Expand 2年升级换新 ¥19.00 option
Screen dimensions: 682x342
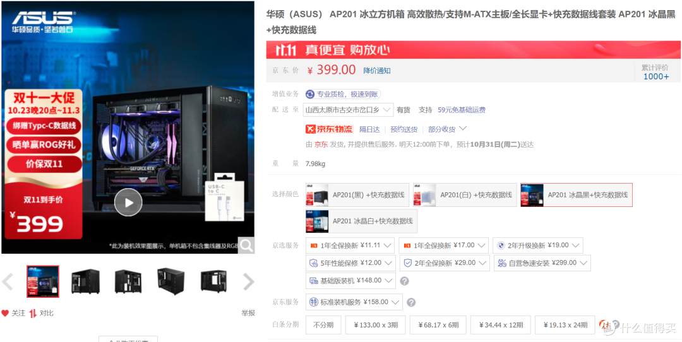point(538,245)
